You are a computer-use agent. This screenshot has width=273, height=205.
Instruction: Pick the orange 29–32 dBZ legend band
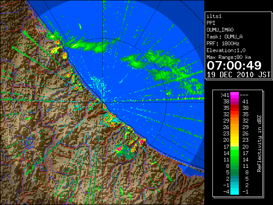click(x=235, y=121)
